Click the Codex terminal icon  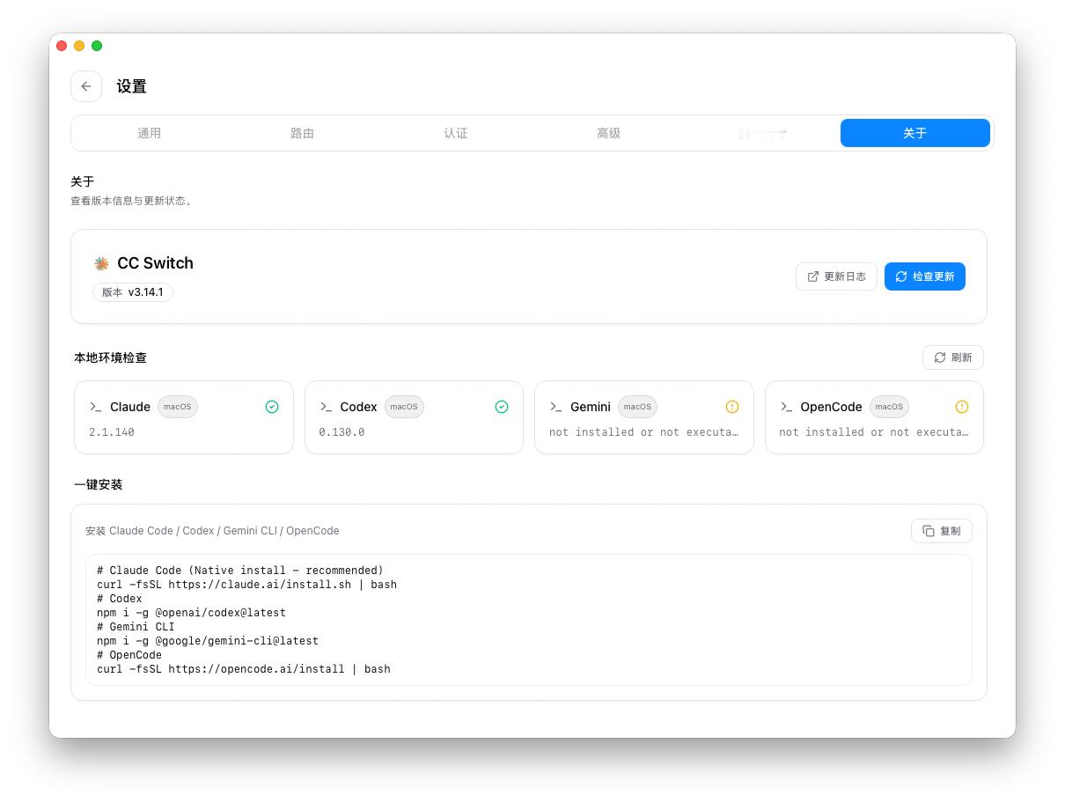click(326, 407)
